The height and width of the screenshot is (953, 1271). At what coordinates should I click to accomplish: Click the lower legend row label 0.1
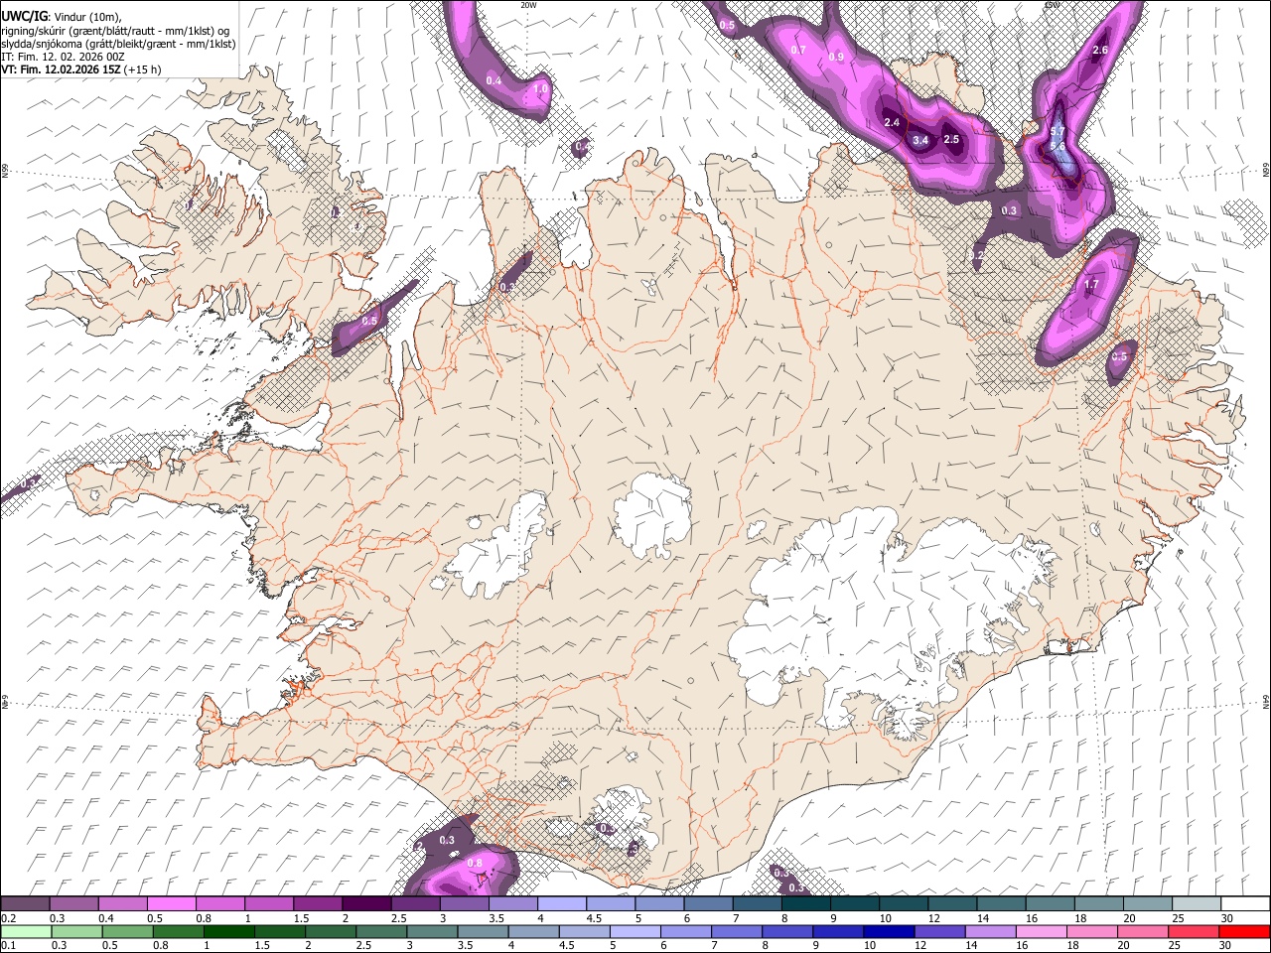(9, 946)
